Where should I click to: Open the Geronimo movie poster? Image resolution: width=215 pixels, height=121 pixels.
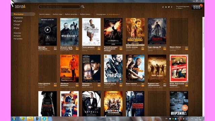(157, 68)
